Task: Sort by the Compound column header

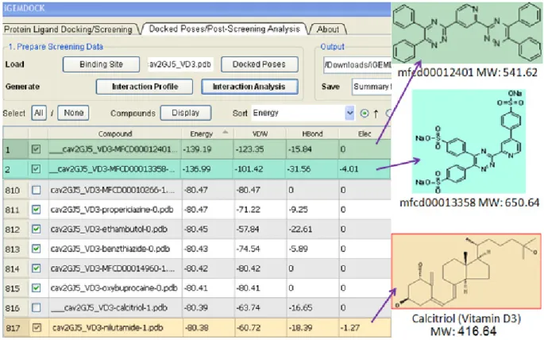Action: tap(115, 133)
